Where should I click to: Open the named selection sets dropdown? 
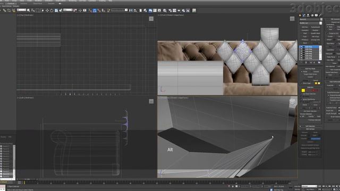point(119,10)
